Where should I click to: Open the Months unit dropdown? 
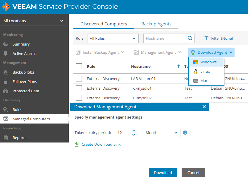(x=162, y=133)
